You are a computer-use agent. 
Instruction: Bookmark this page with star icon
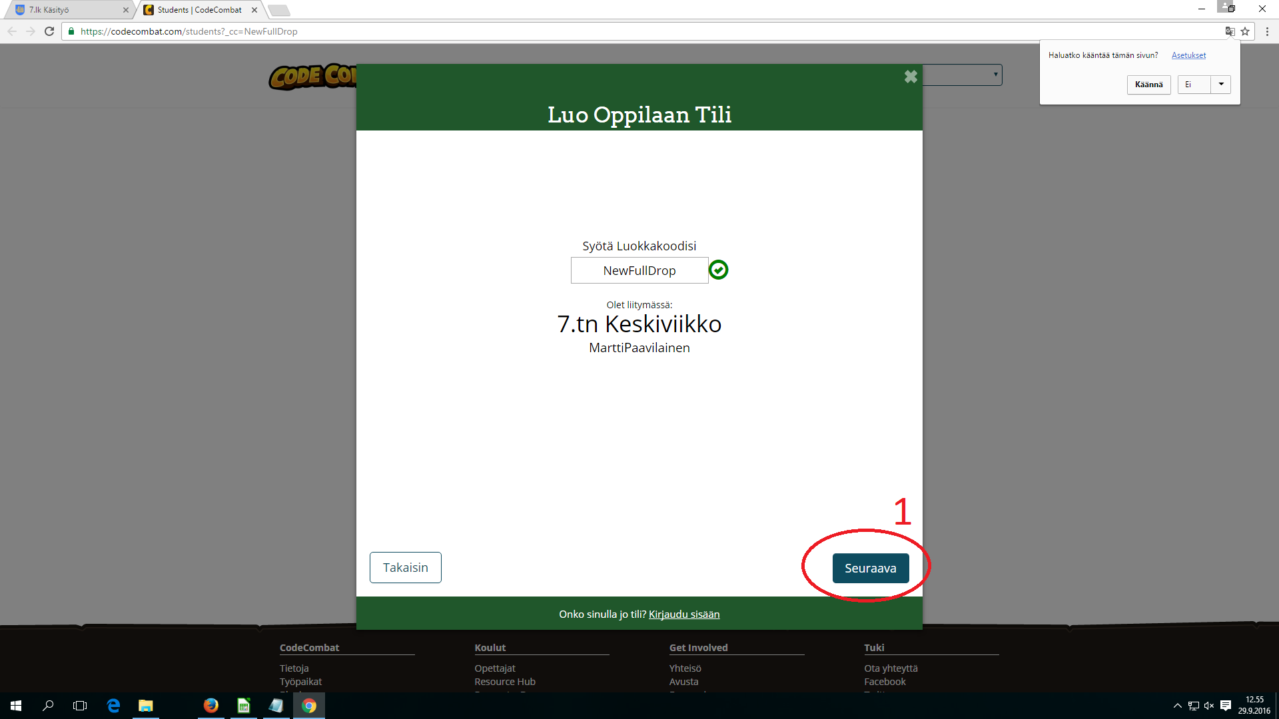click(1245, 31)
